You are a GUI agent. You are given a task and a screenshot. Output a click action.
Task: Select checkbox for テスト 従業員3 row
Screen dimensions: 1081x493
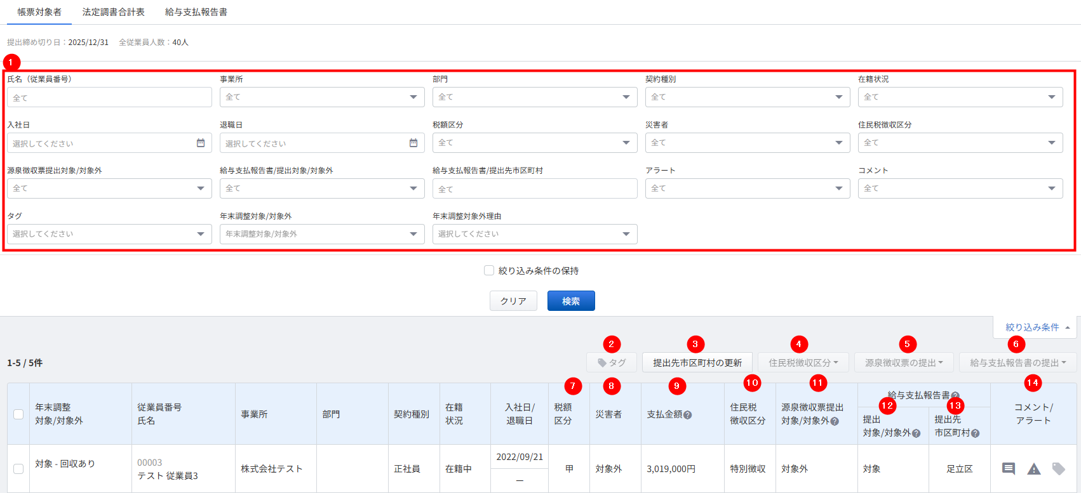point(18,469)
